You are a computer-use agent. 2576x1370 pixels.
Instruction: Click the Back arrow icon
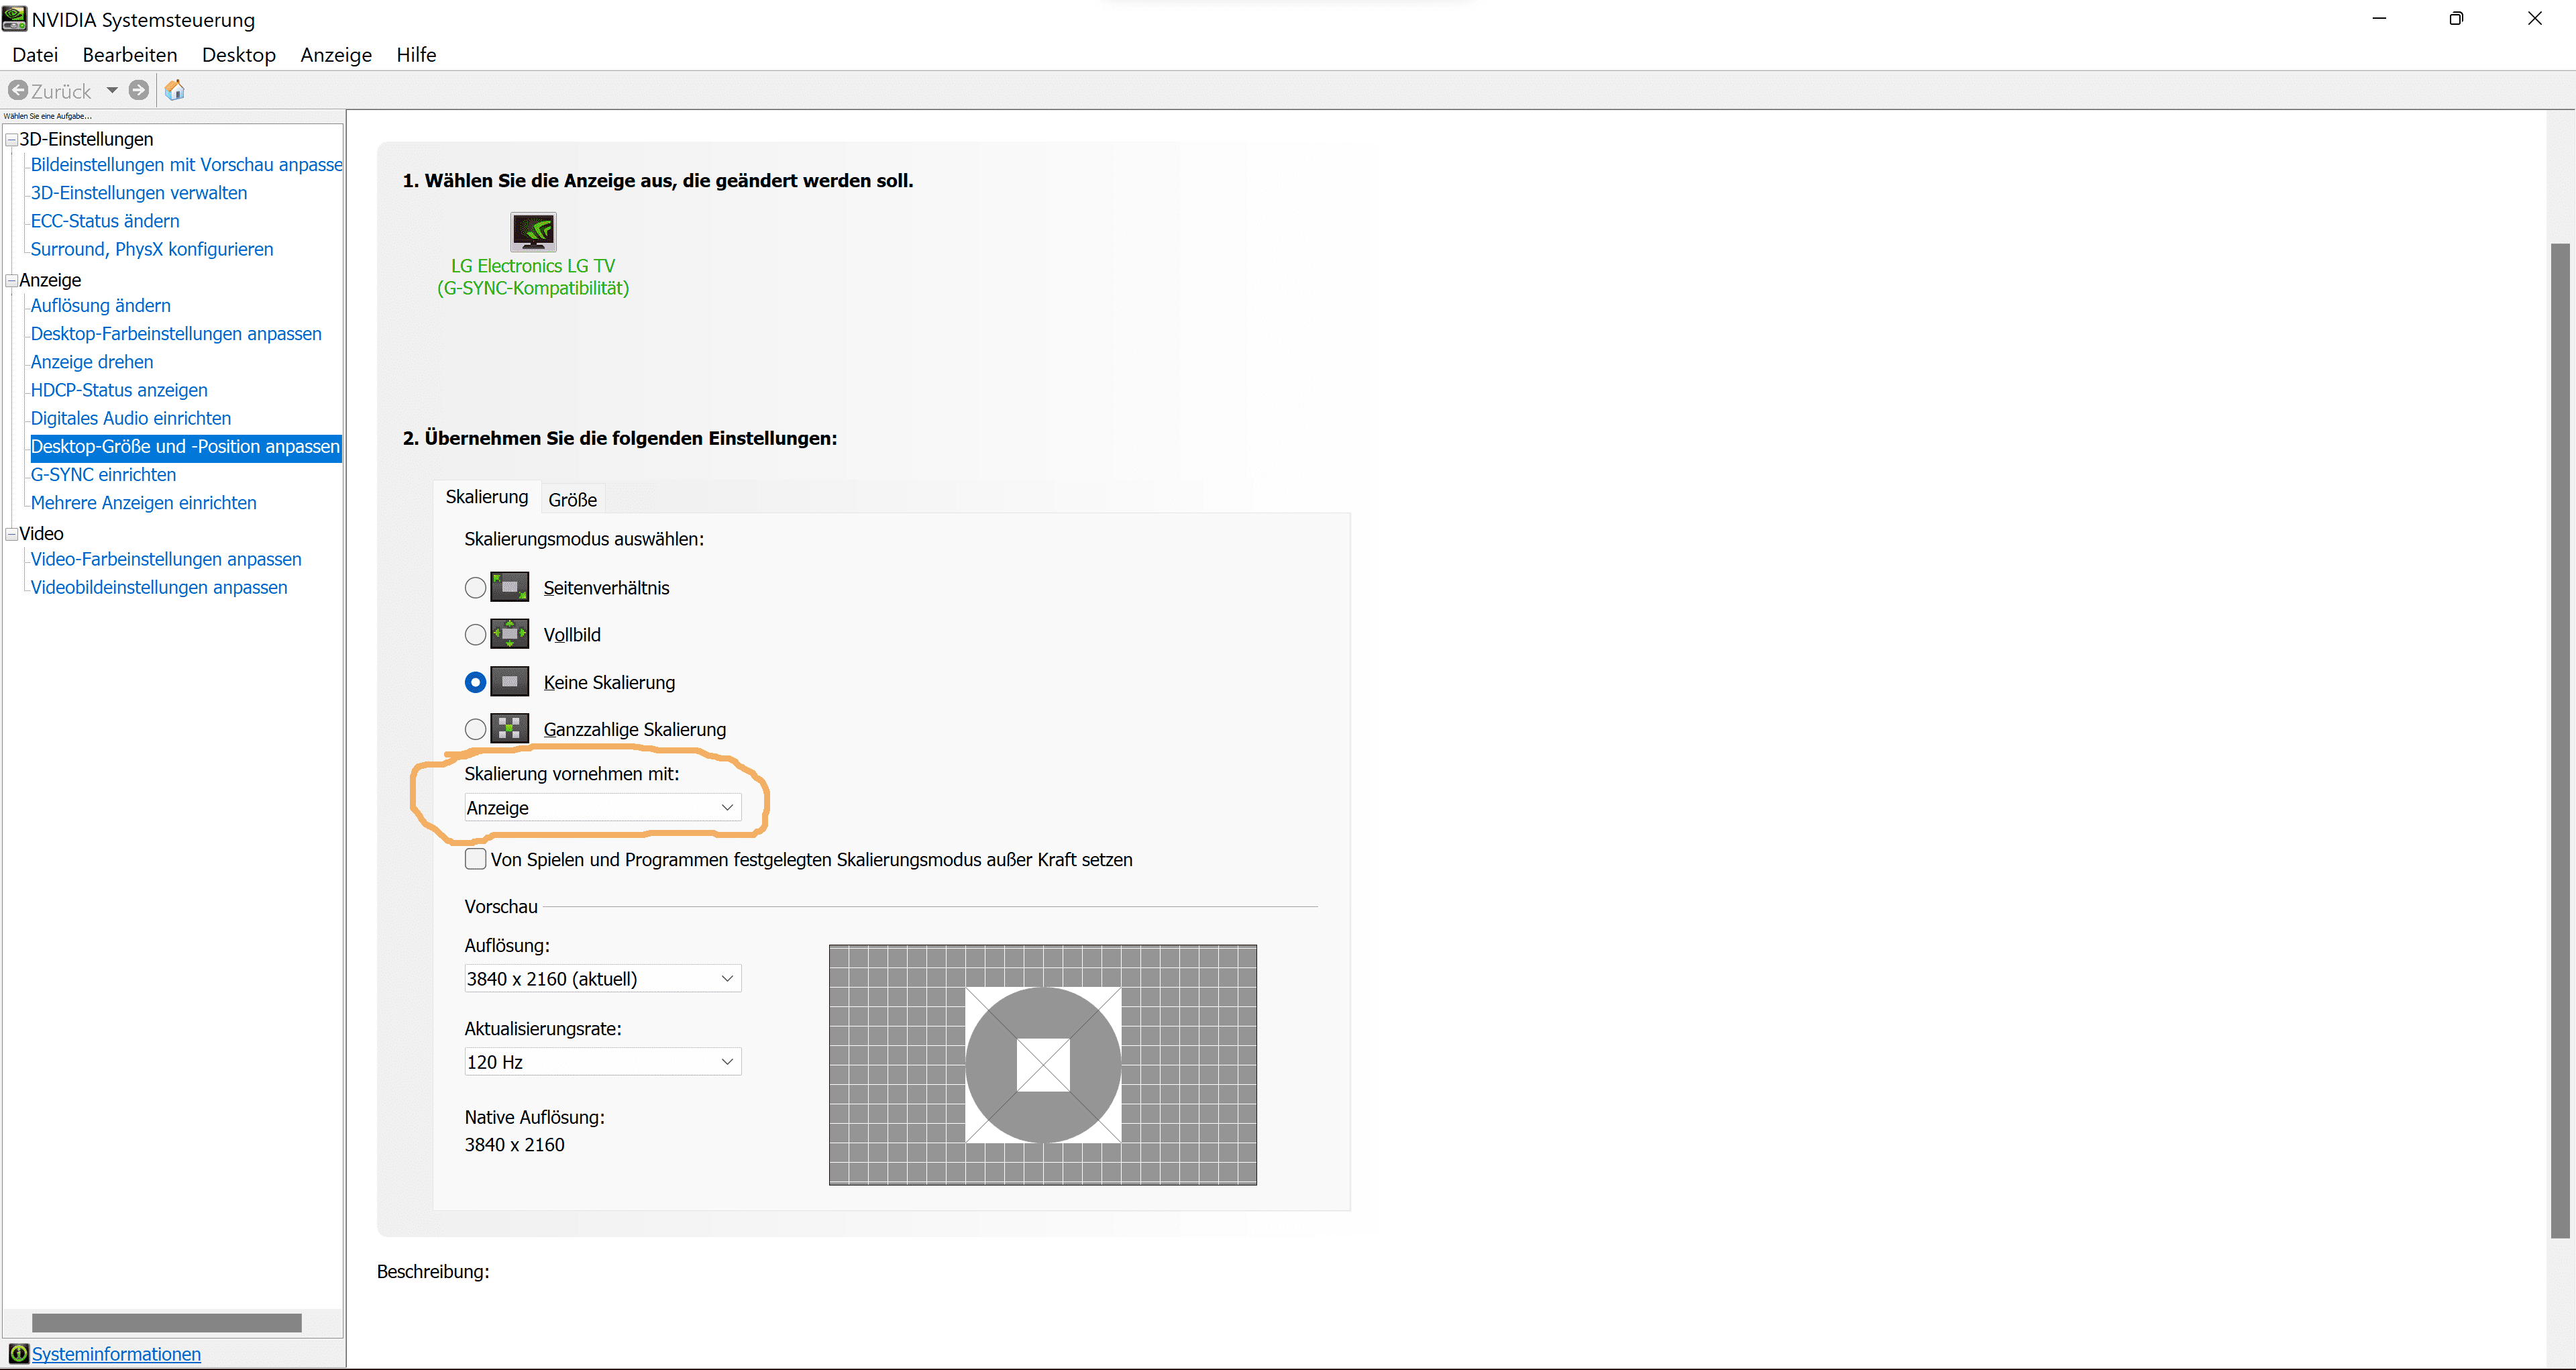tap(18, 91)
